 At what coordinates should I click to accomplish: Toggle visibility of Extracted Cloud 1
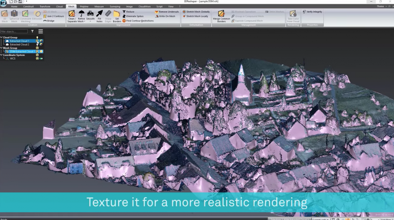pos(37,41)
